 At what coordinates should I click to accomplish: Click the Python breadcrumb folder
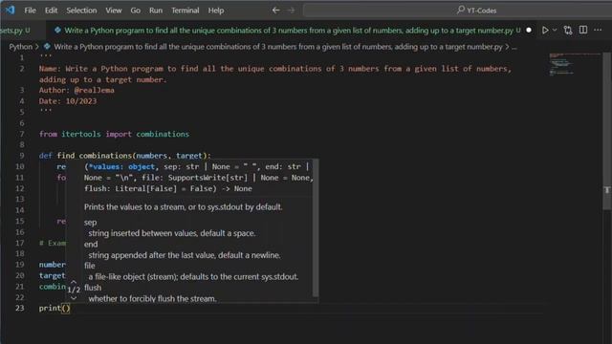(x=21, y=47)
